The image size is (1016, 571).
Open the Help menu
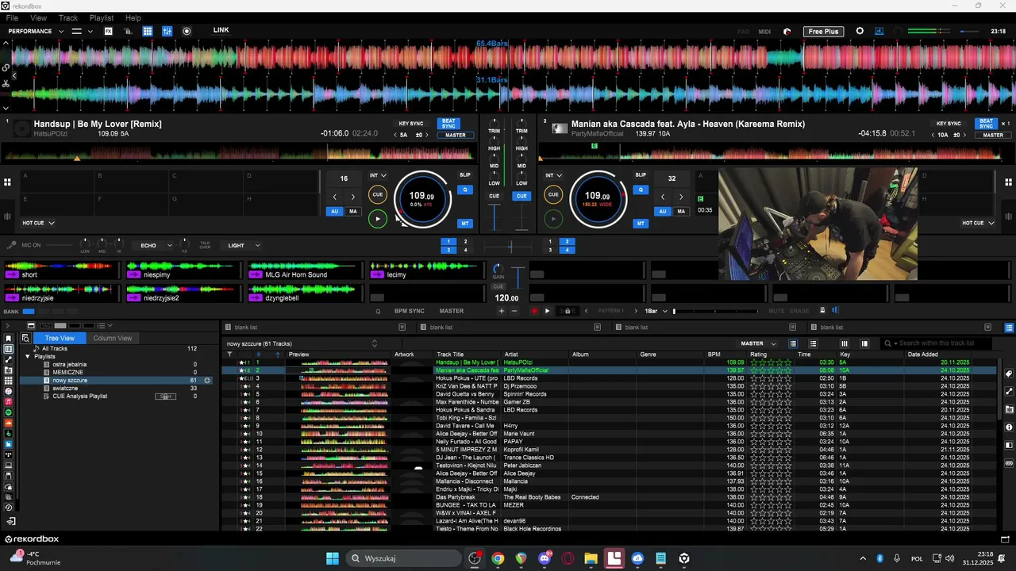pyautogui.click(x=133, y=17)
